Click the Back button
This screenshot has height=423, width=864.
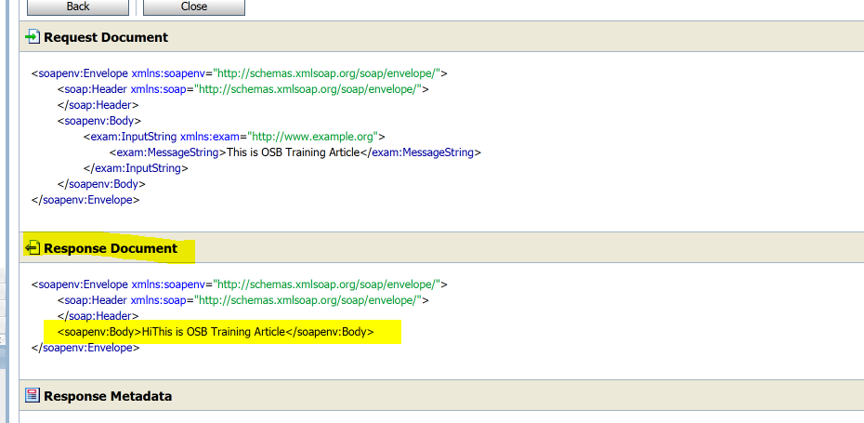(x=78, y=7)
